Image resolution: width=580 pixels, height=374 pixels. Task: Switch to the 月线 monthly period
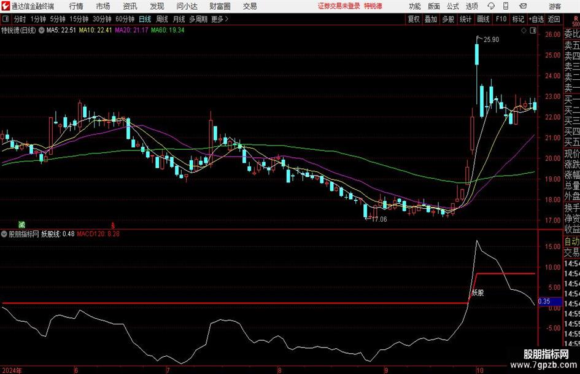(x=179, y=19)
